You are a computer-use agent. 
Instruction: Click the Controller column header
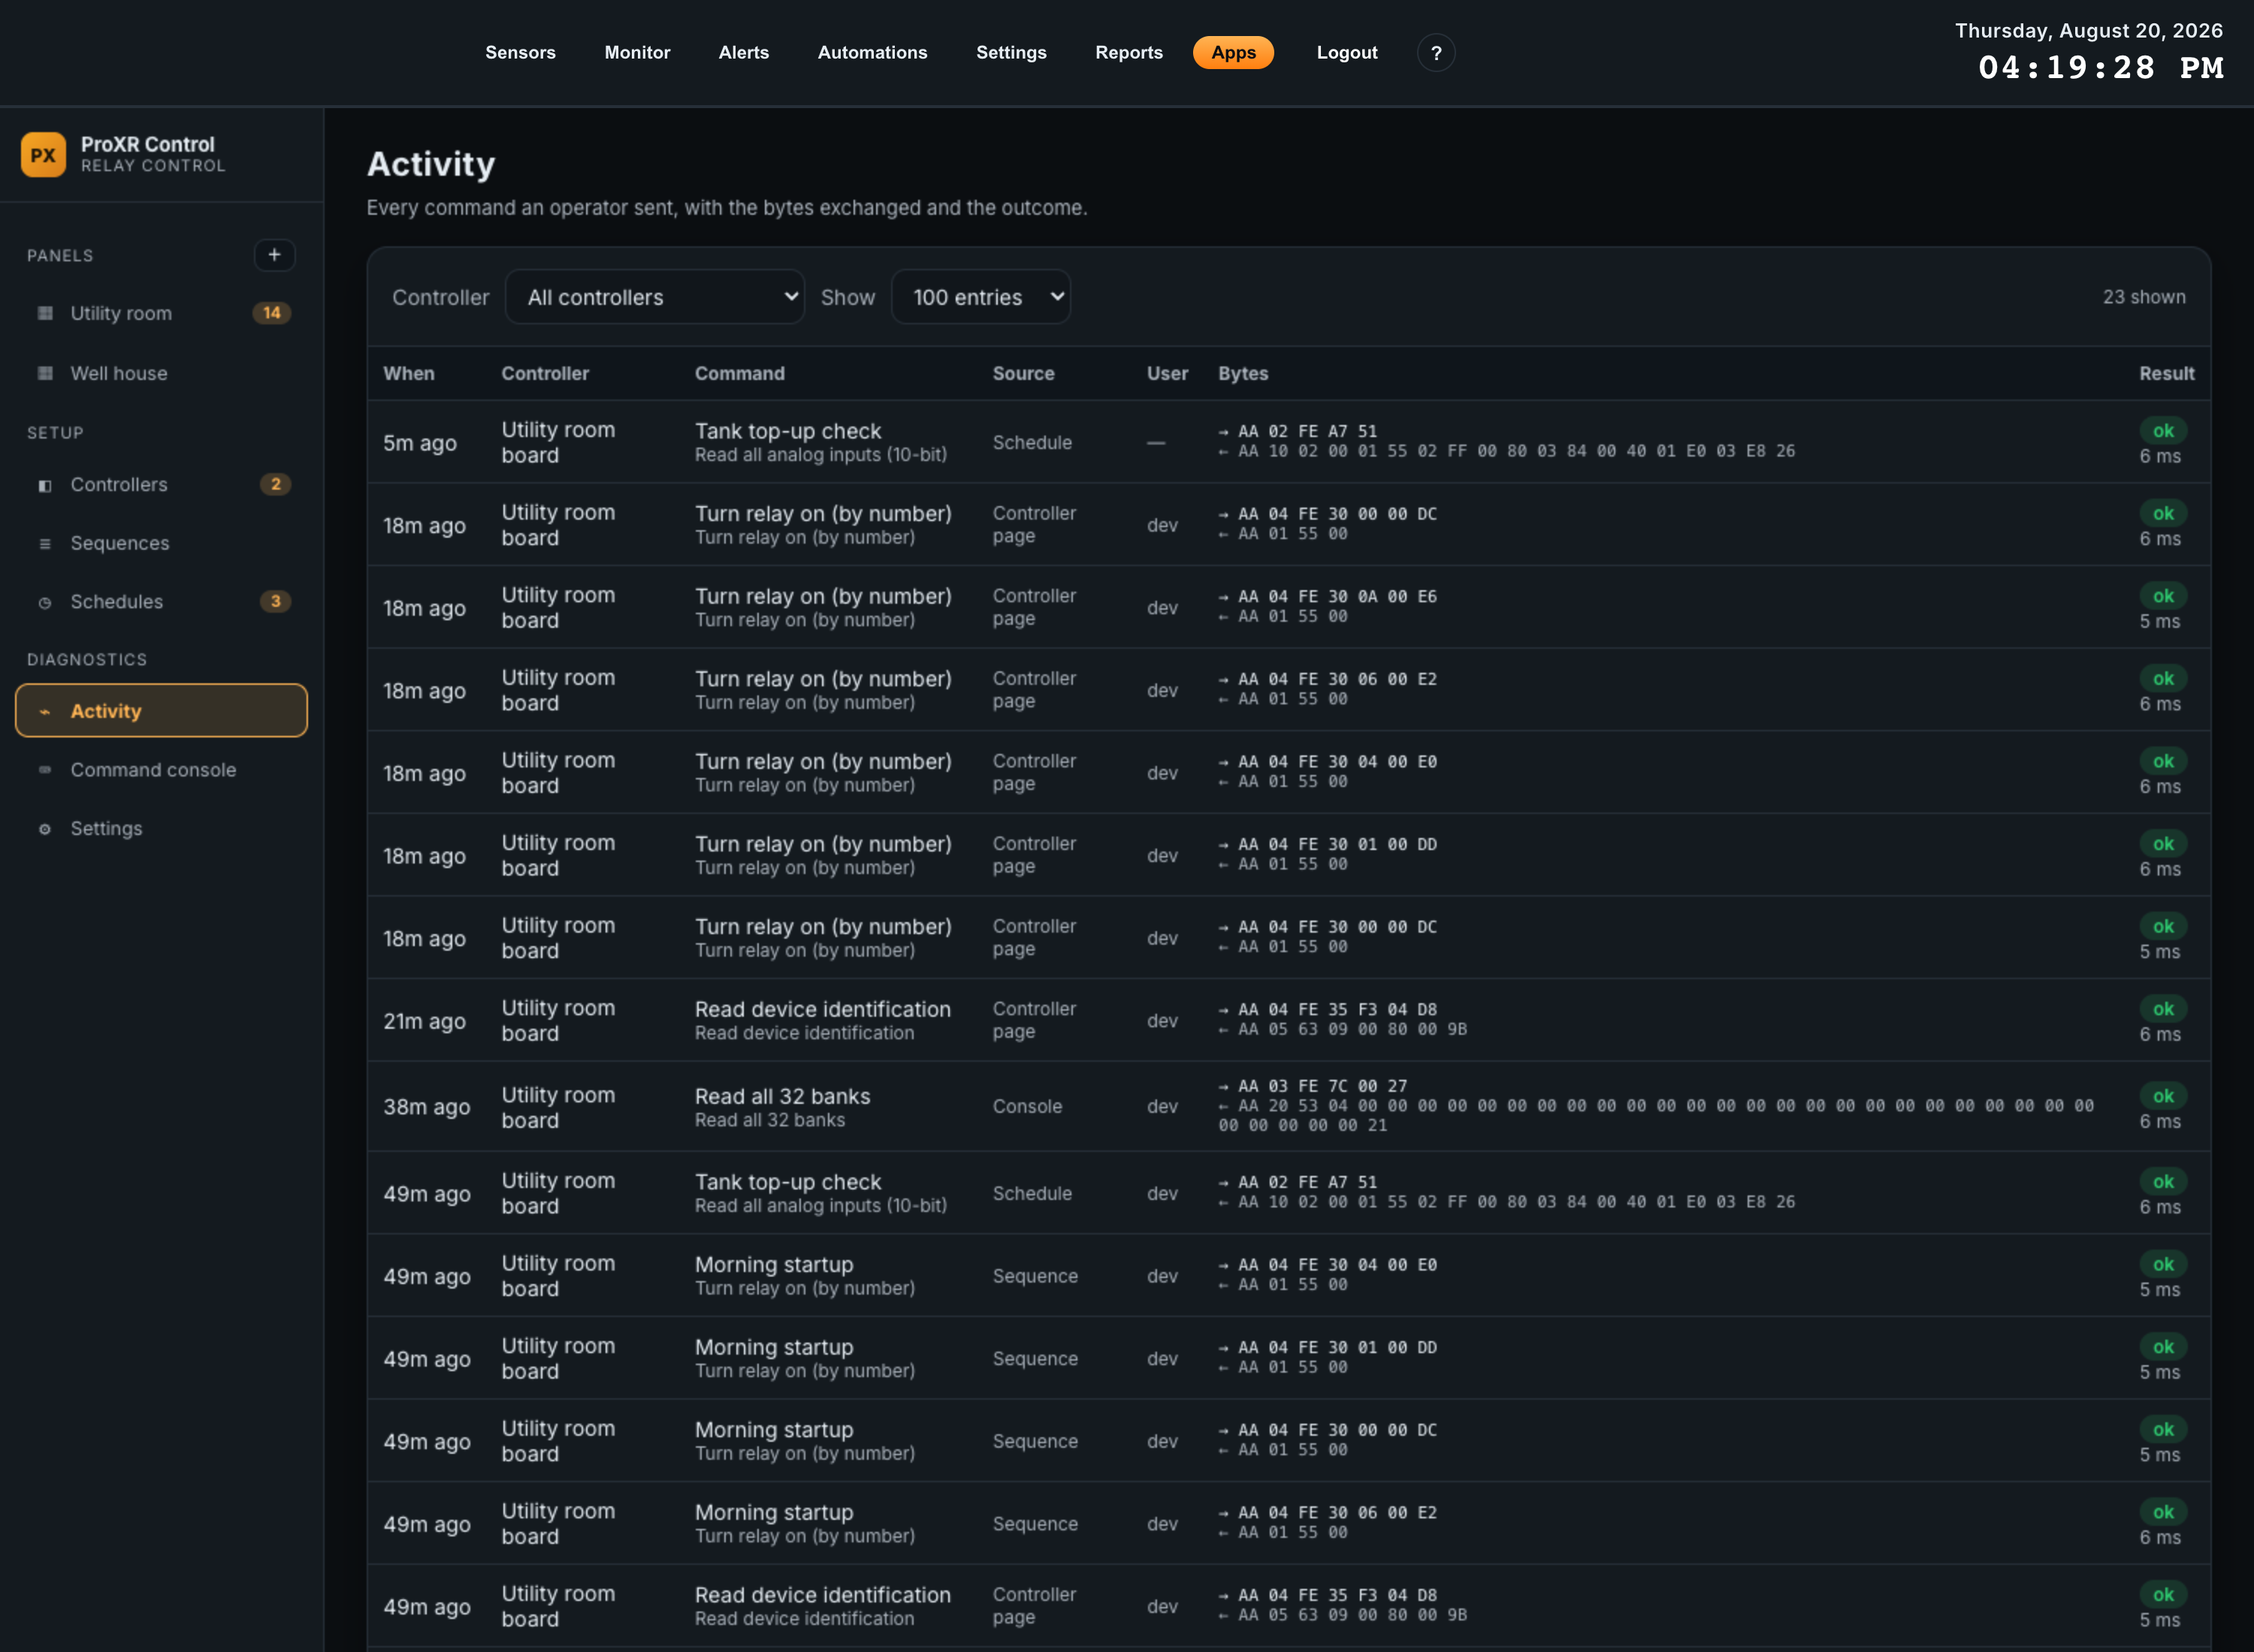click(545, 374)
